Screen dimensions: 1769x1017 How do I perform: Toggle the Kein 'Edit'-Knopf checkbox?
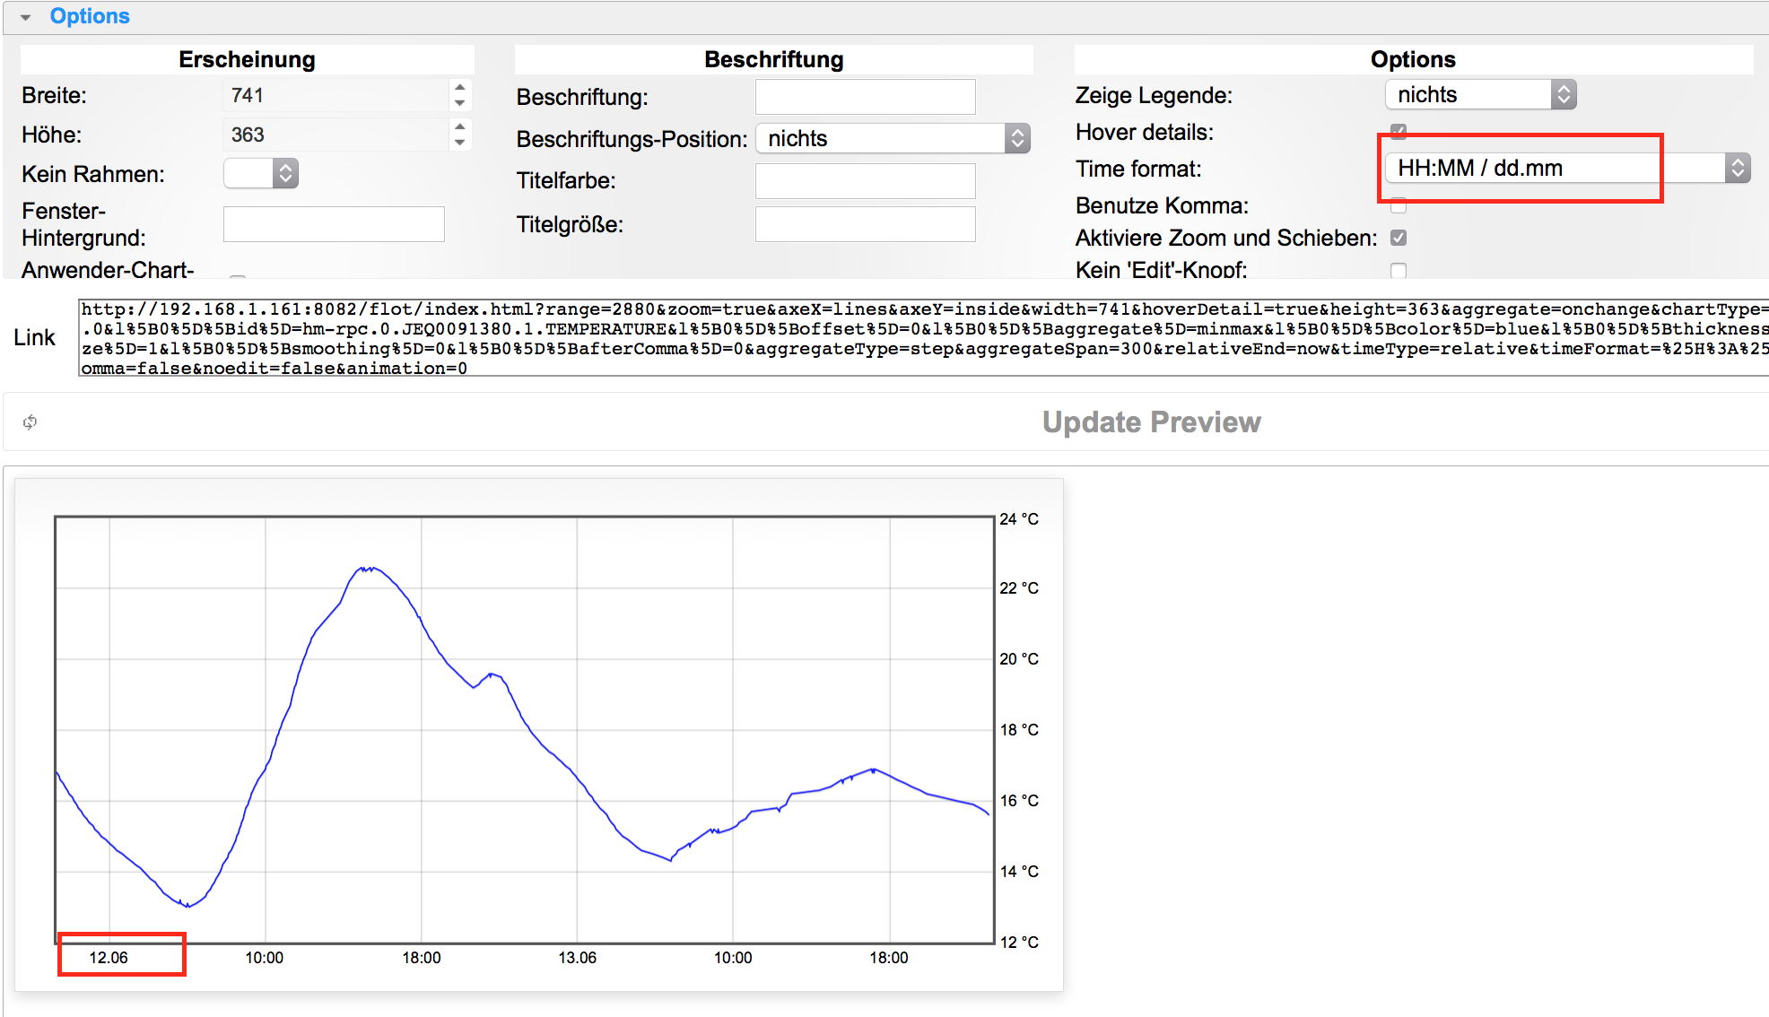(x=1399, y=270)
